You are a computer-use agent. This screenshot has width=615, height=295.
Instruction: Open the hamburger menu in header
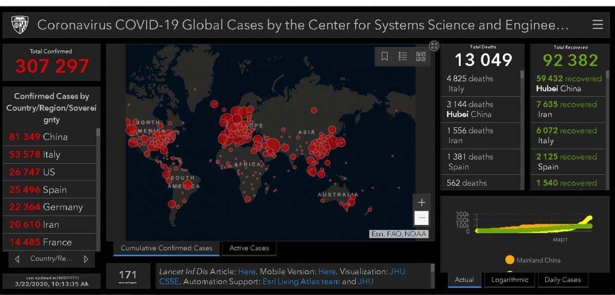597,25
